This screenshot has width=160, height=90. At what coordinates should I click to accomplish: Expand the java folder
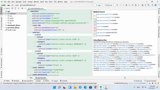[6, 16]
